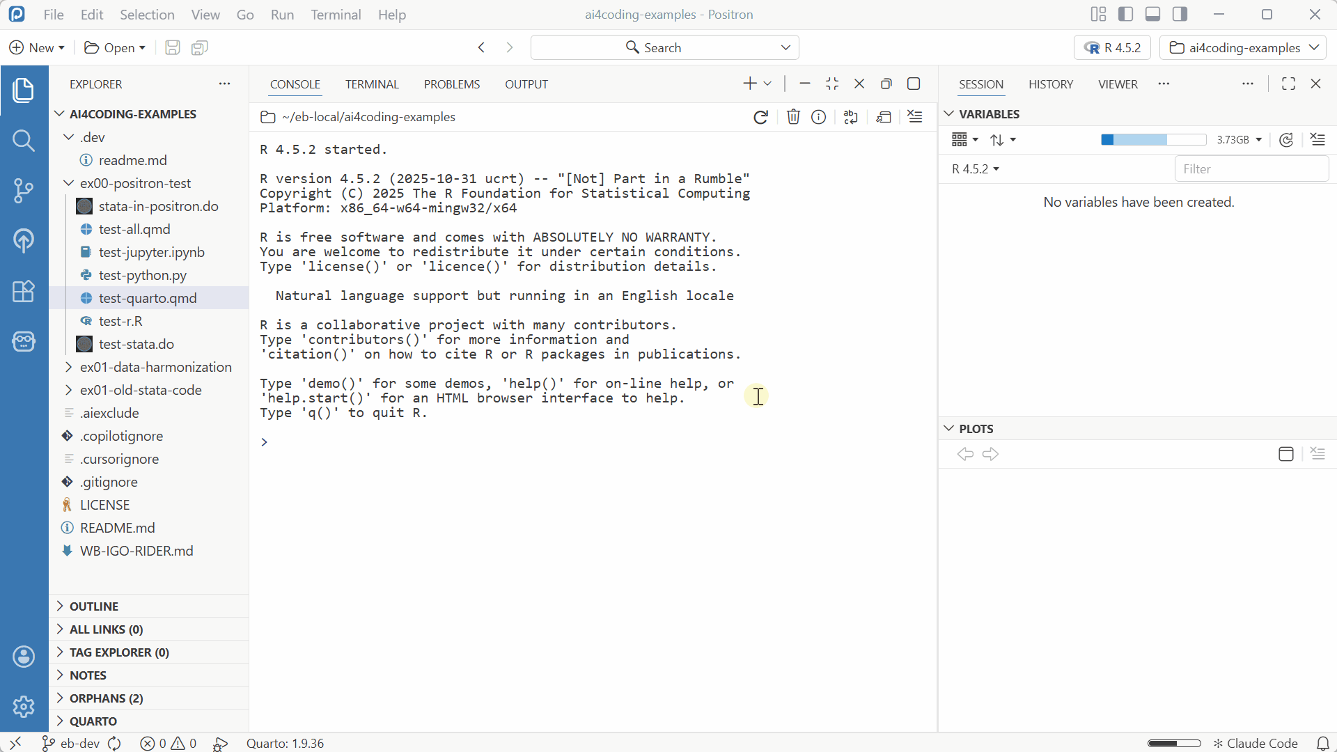Collapse the AI4CODING-EXAMPLES root folder
This screenshot has height=752, width=1337.
tap(60, 113)
